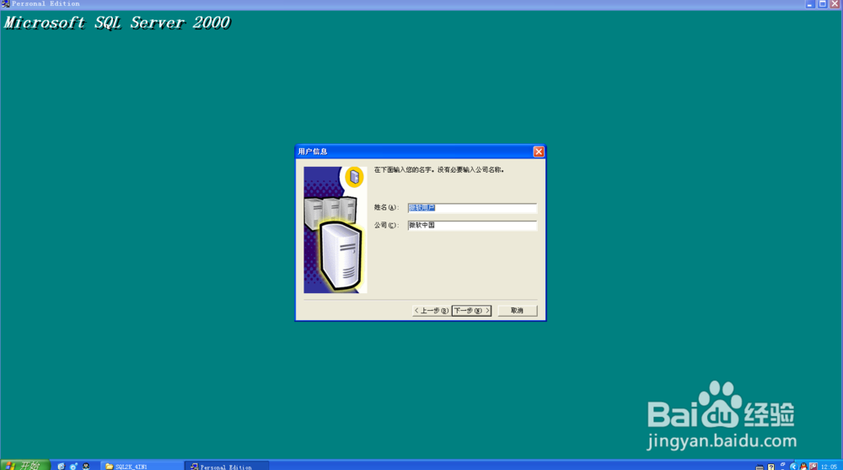Click the 下一步 (Next) button
Screen dimensions: 843x470
coord(471,311)
